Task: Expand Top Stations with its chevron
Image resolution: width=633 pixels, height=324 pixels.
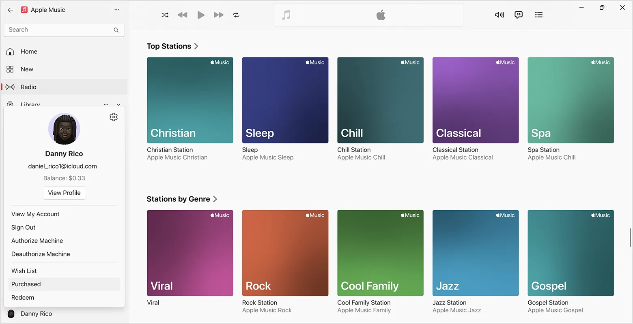Action: coord(196,46)
